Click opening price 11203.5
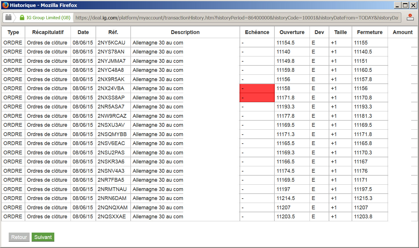 [x=286, y=217]
